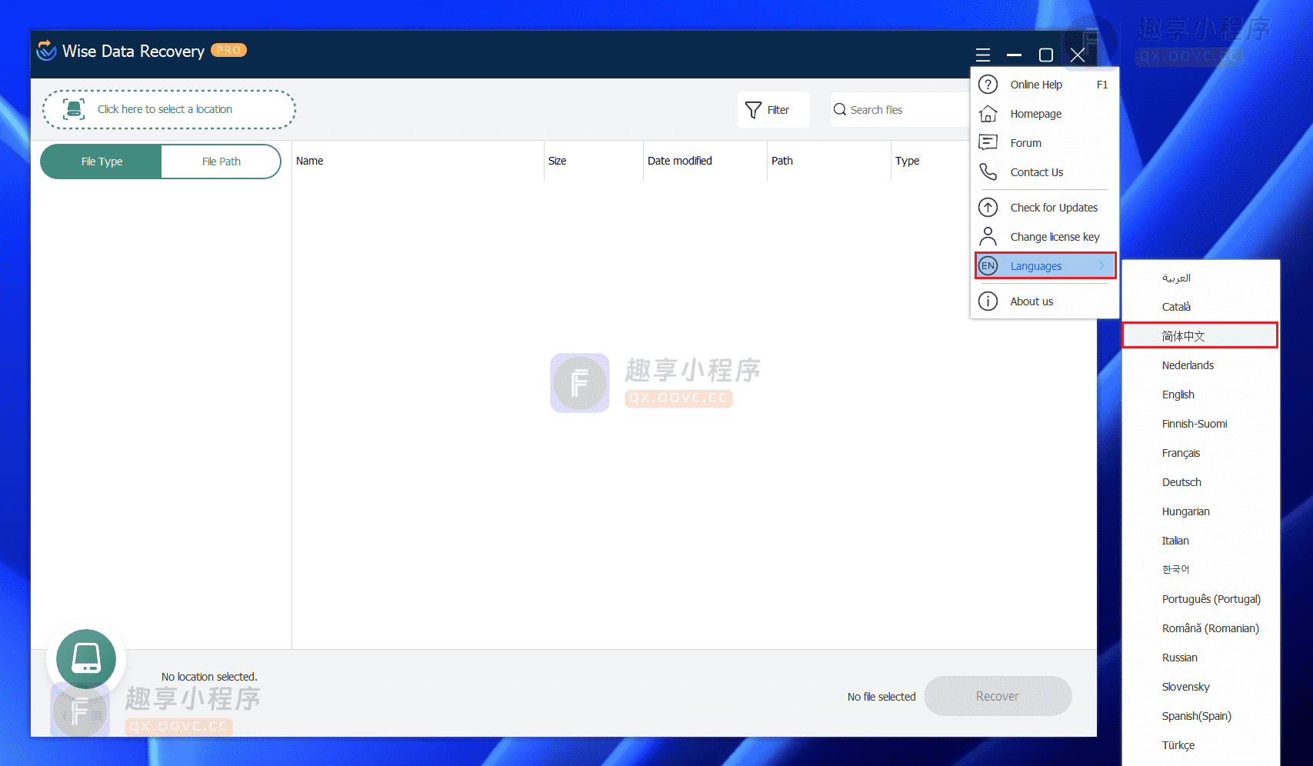Select Português (Portugal) language option
The width and height of the screenshot is (1313, 766).
(x=1201, y=599)
